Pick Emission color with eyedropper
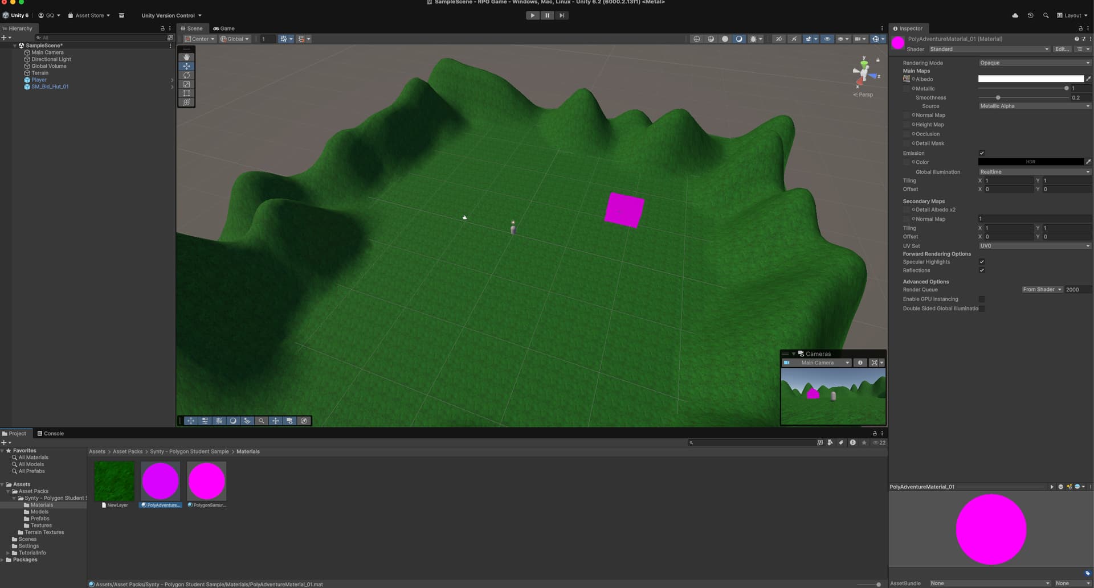The height and width of the screenshot is (588, 1094). [x=1088, y=162]
